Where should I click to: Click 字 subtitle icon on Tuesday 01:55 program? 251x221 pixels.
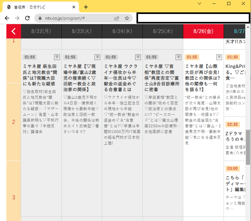tap(97, 57)
